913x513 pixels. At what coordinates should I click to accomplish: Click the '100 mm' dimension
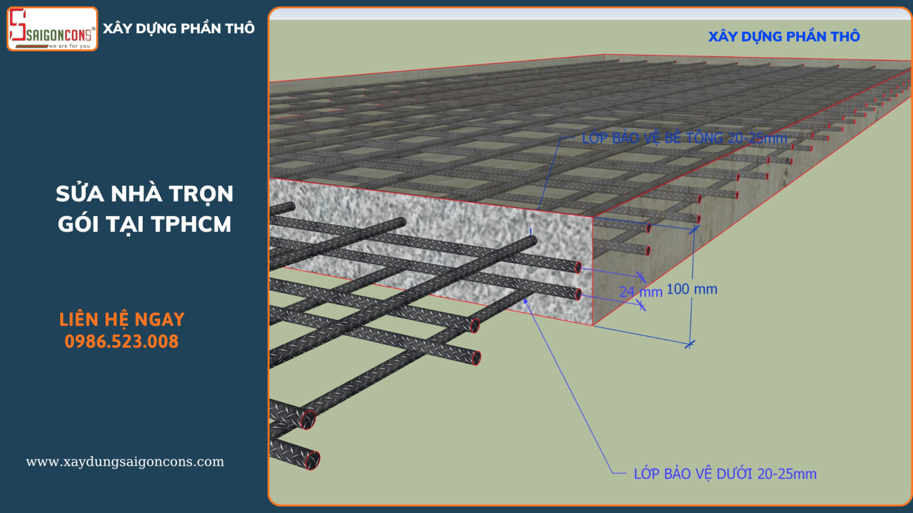(x=692, y=289)
